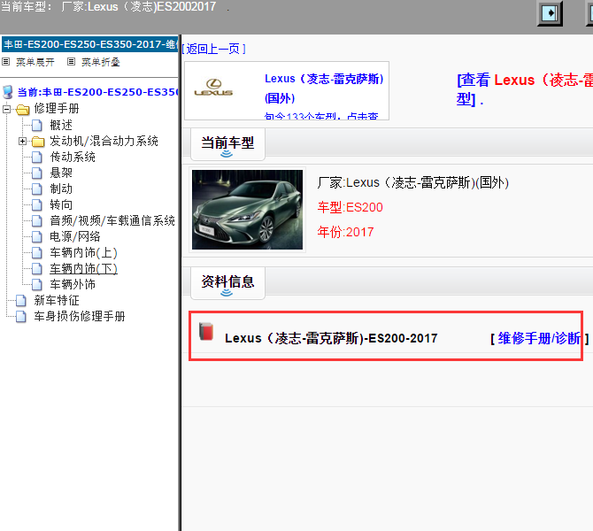This screenshot has width=593, height=531.
Task: Click the folder icon next to 修理手册
Action: [x=22, y=109]
